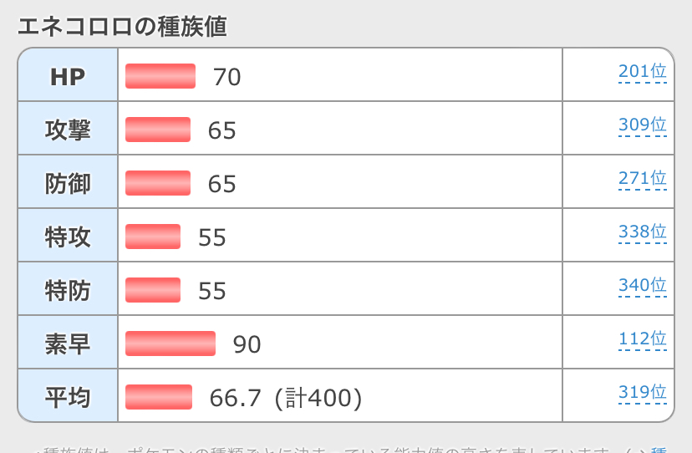Click the red 特攻 stat bar
Viewport: 692px width, 453px height.
point(153,237)
